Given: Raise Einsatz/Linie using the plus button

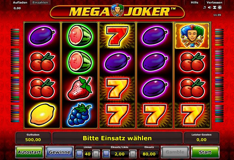Looking at the screenshot, I should (x=133, y=154).
